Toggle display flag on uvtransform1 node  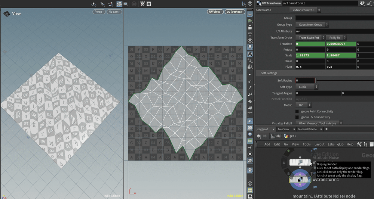click(309, 180)
